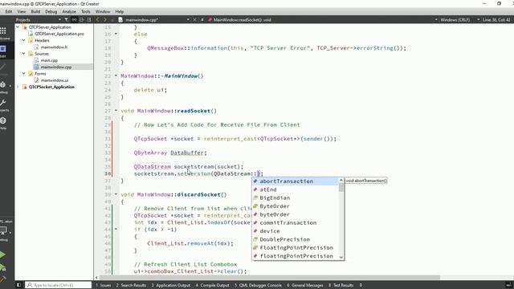Screen dimensions: 514x289
Task: Open the Build menu
Action: coord(35,11)
